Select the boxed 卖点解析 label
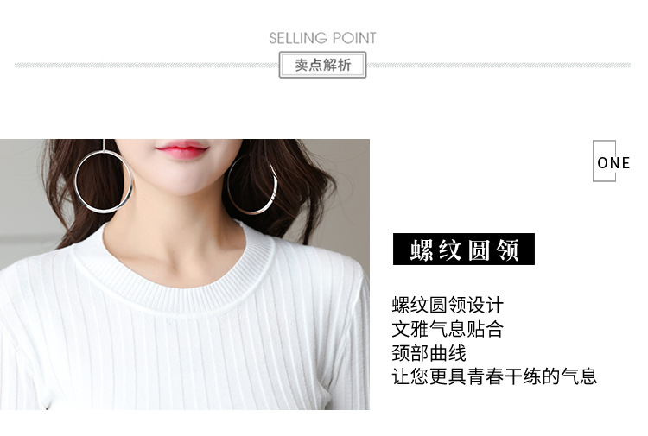This screenshot has width=648, height=436. tap(322, 65)
